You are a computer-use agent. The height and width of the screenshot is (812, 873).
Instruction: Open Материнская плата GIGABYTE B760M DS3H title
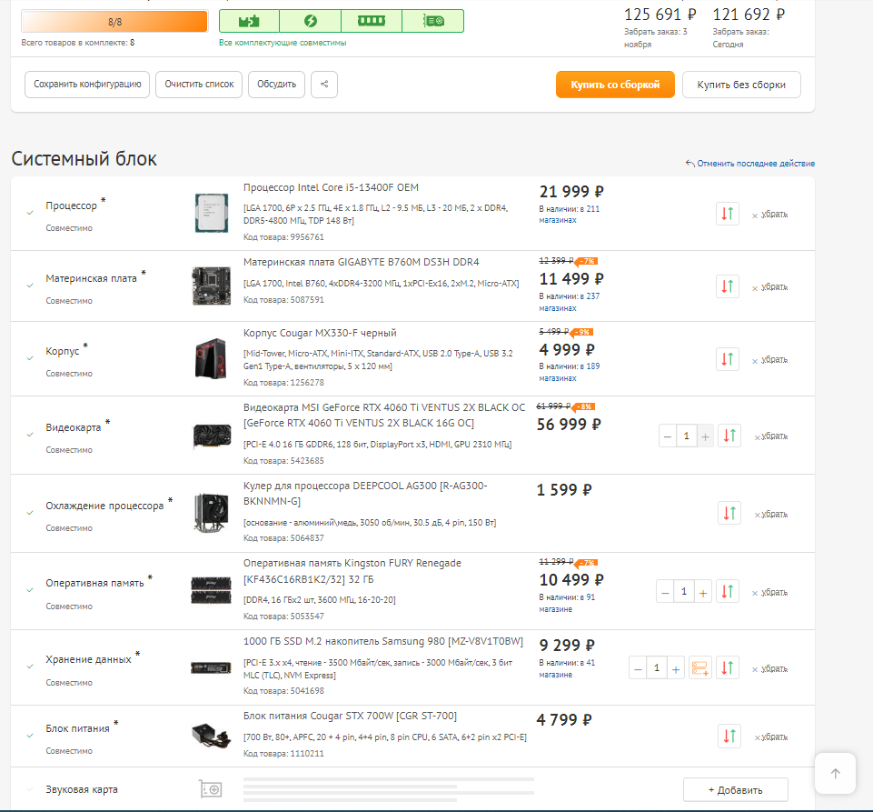pos(361,262)
